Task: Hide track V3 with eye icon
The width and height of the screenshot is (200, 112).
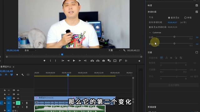Action: (x=18, y=90)
